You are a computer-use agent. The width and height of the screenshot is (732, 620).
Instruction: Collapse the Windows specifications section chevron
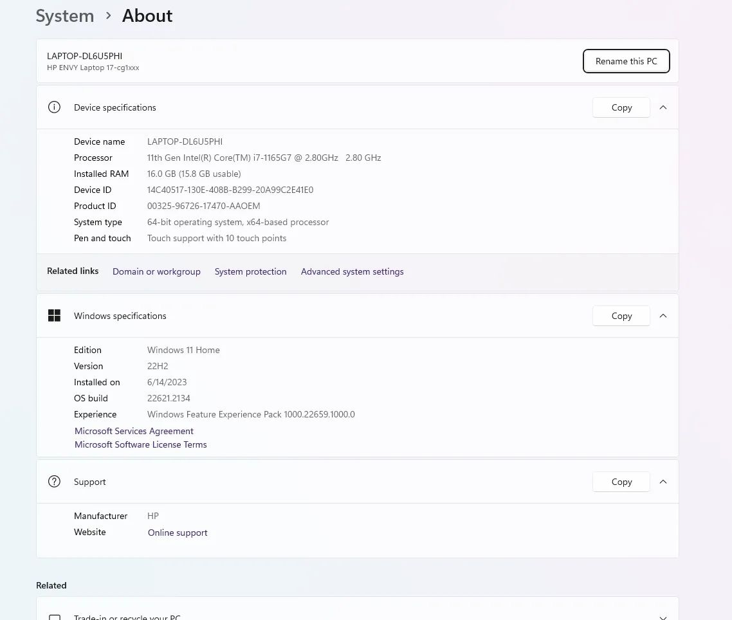coord(663,316)
